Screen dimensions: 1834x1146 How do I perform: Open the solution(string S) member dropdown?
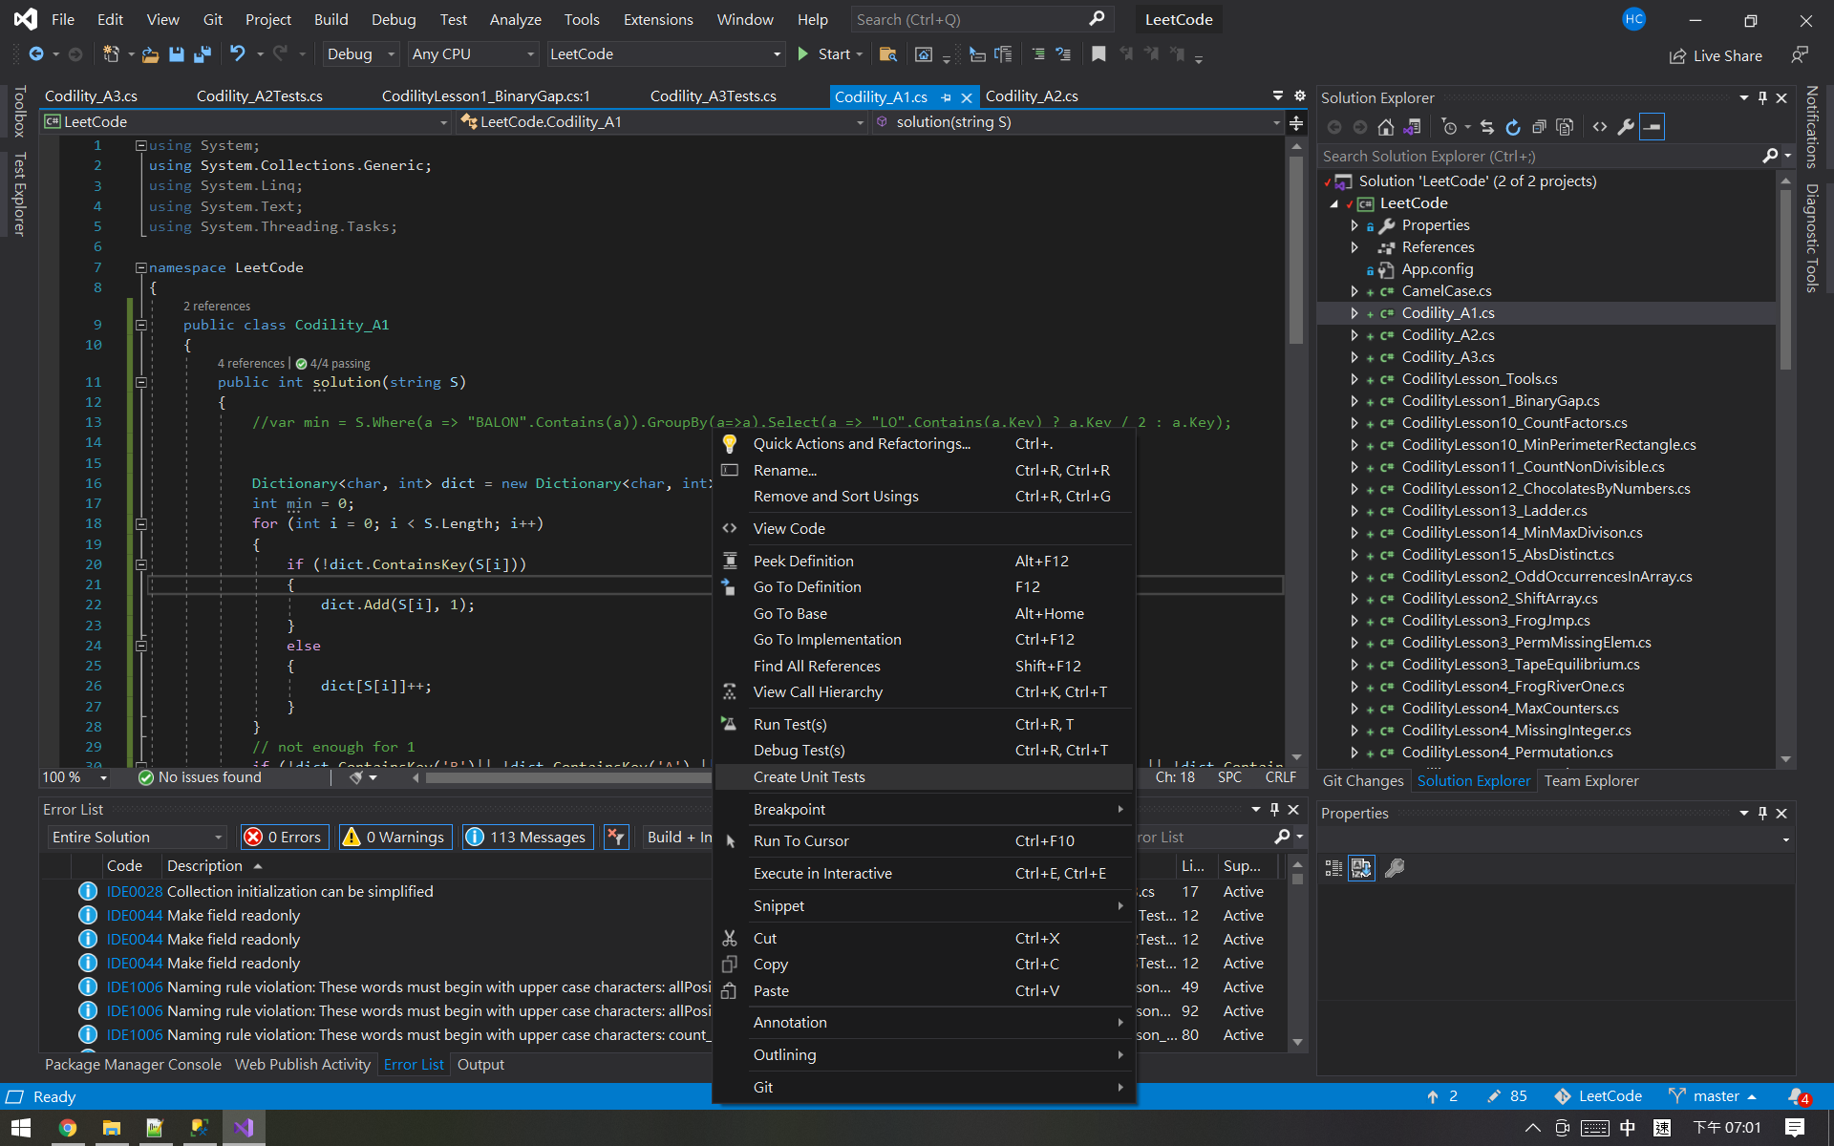[x=1077, y=121]
